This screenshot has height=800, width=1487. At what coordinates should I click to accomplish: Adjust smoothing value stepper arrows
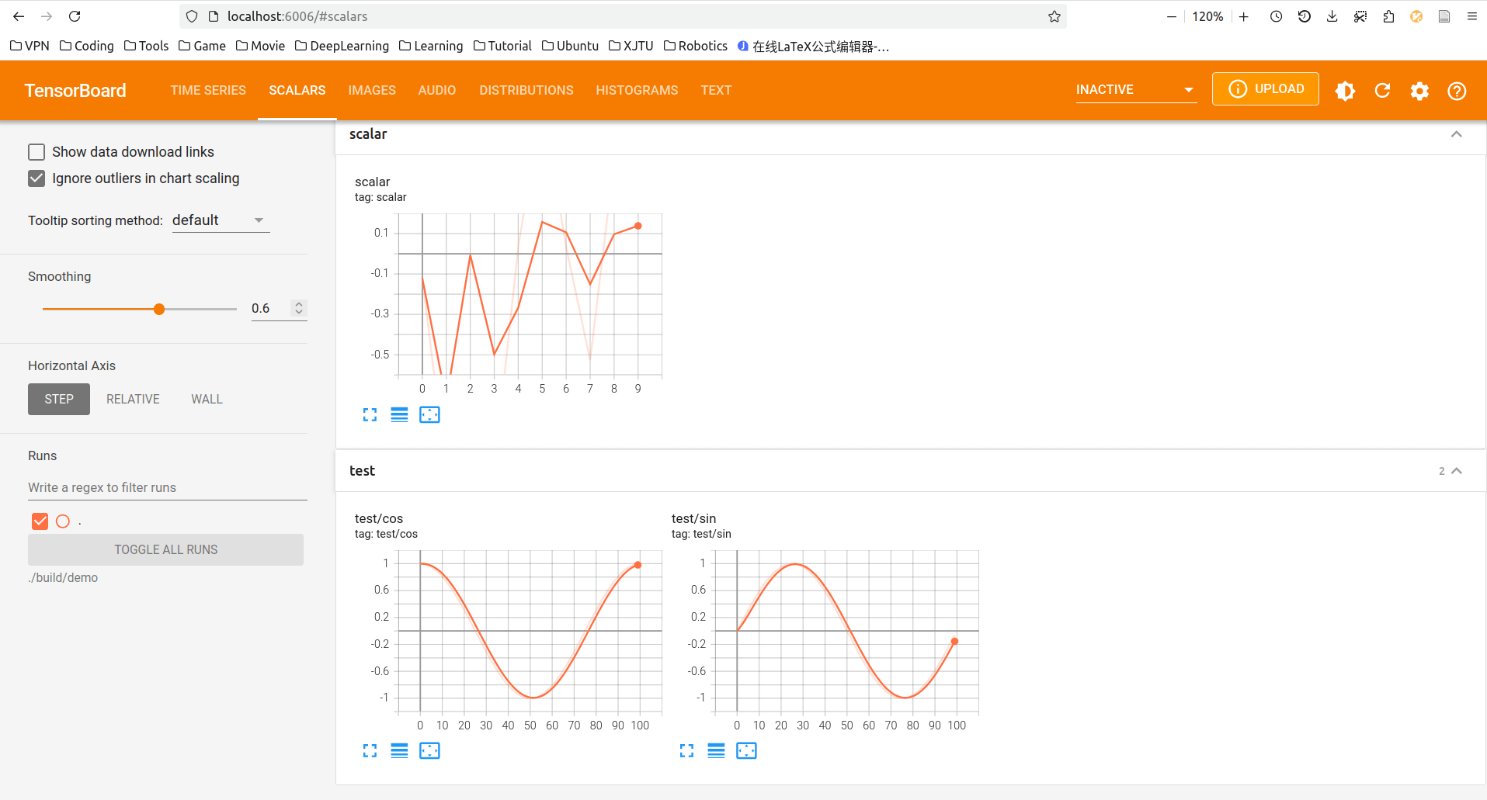(299, 308)
